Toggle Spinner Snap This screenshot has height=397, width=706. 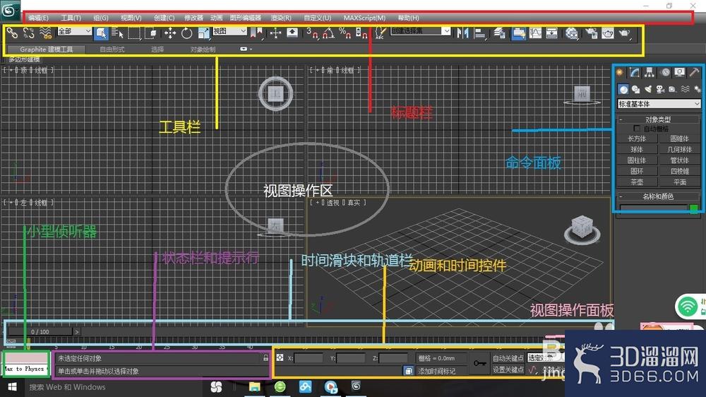tap(361, 33)
